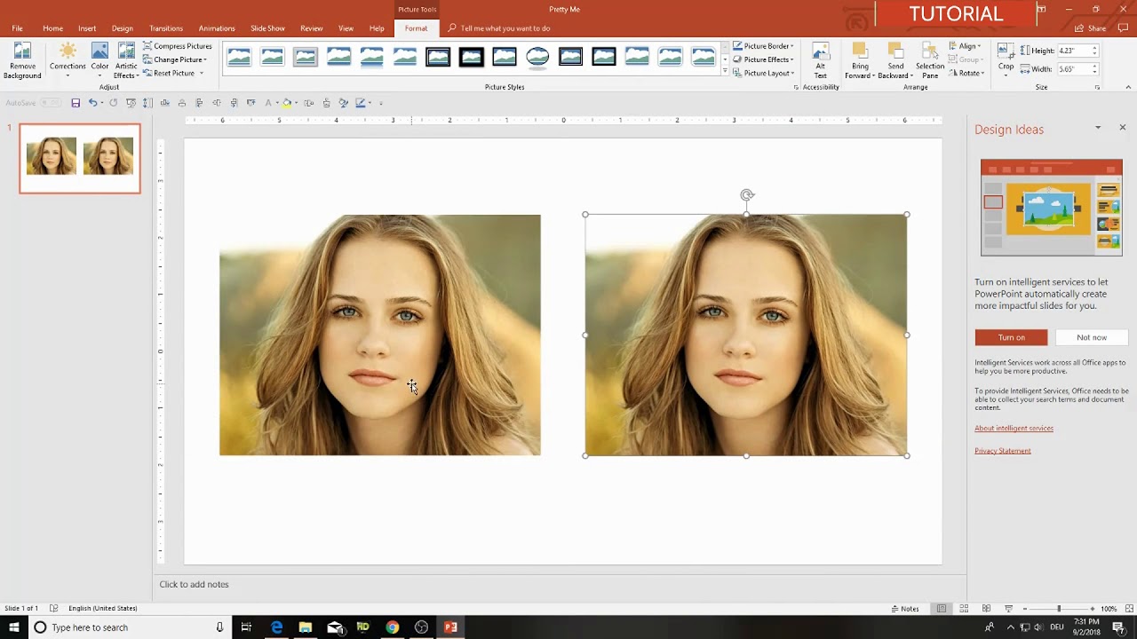Click the Not now button
The height and width of the screenshot is (639, 1137).
[x=1092, y=337]
